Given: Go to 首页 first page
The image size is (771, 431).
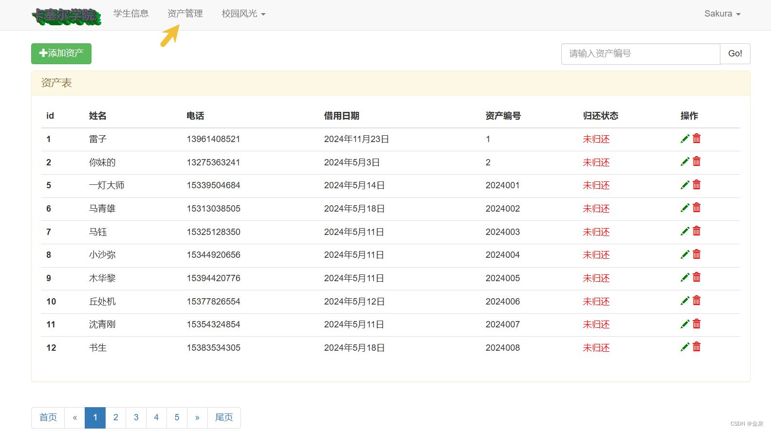Looking at the screenshot, I should tap(48, 417).
